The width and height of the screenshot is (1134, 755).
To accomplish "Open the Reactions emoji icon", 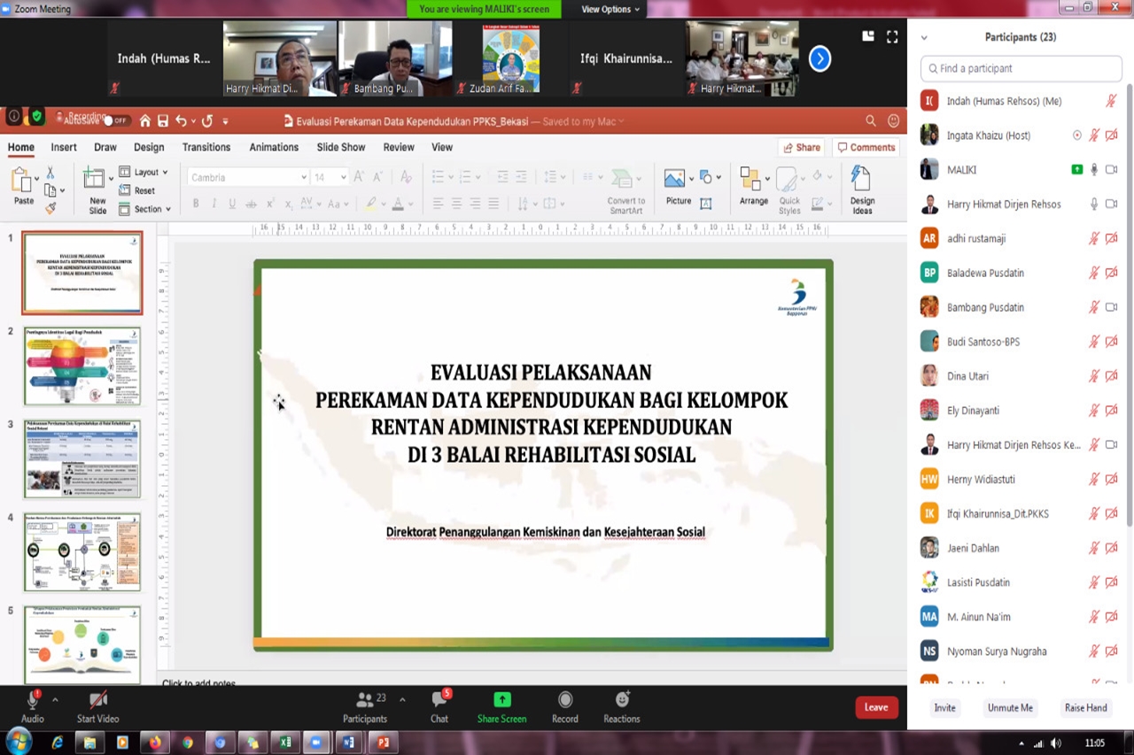I will coord(622,700).
